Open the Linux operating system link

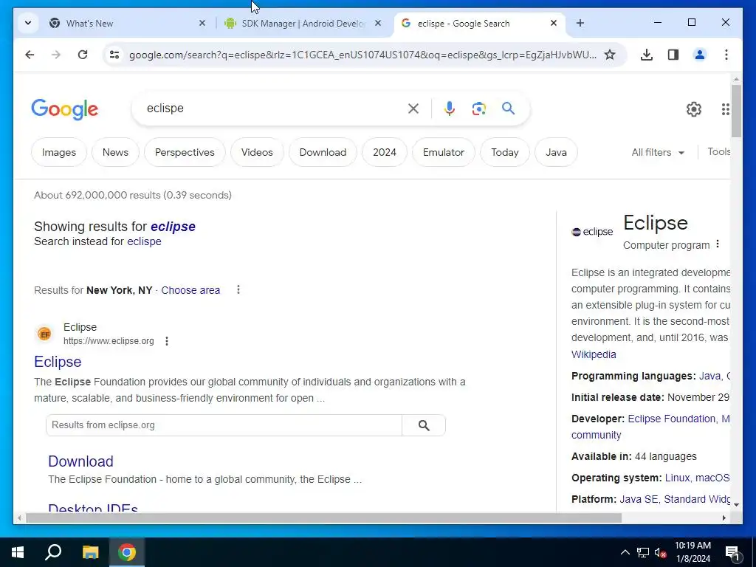tap(677, 478)
